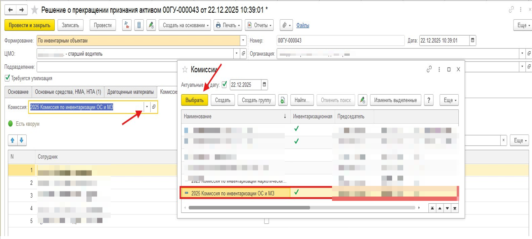Click Создать группу button

point(256,100)
